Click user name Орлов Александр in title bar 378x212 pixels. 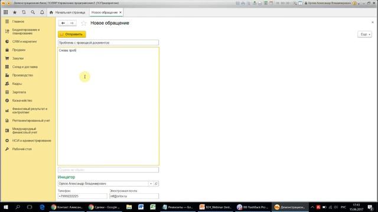tap(329, 3)
